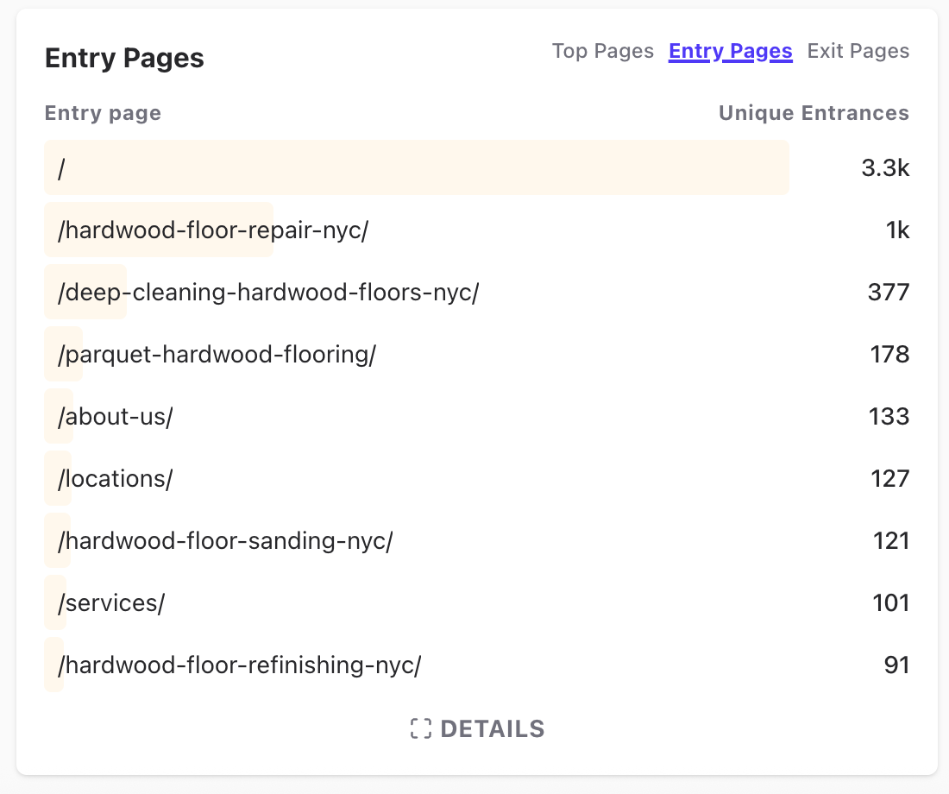949x794 pixels.
Task: Switch to the Top Pages tab
Action: (x=602, y=51)
